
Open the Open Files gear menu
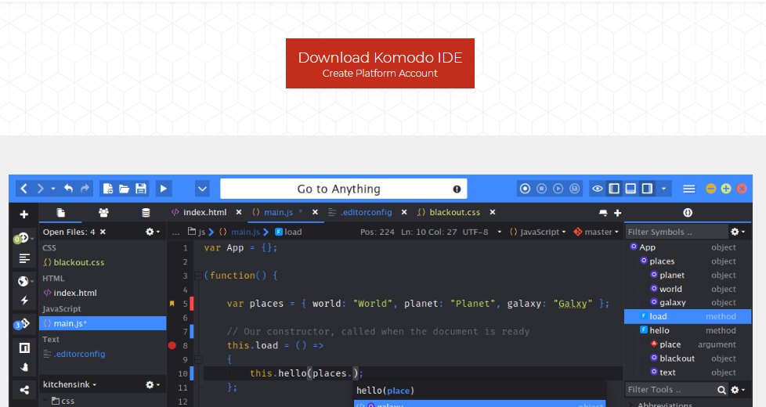click(153, 232)
